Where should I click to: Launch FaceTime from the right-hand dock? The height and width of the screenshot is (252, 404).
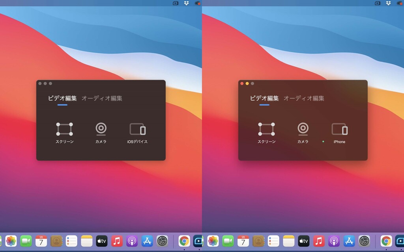pos(228,241)
